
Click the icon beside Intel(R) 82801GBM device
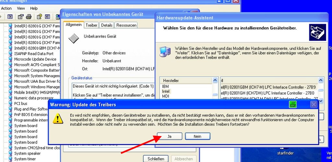click(10, 48)
